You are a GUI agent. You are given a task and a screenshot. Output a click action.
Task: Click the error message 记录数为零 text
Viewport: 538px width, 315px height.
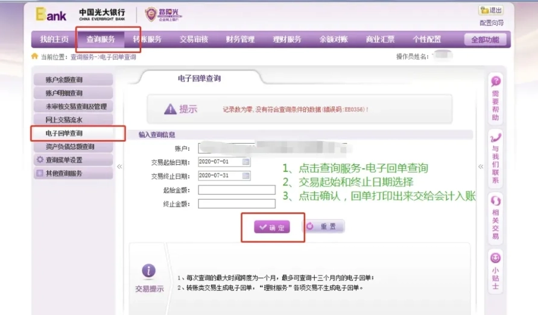click(296, 109)
